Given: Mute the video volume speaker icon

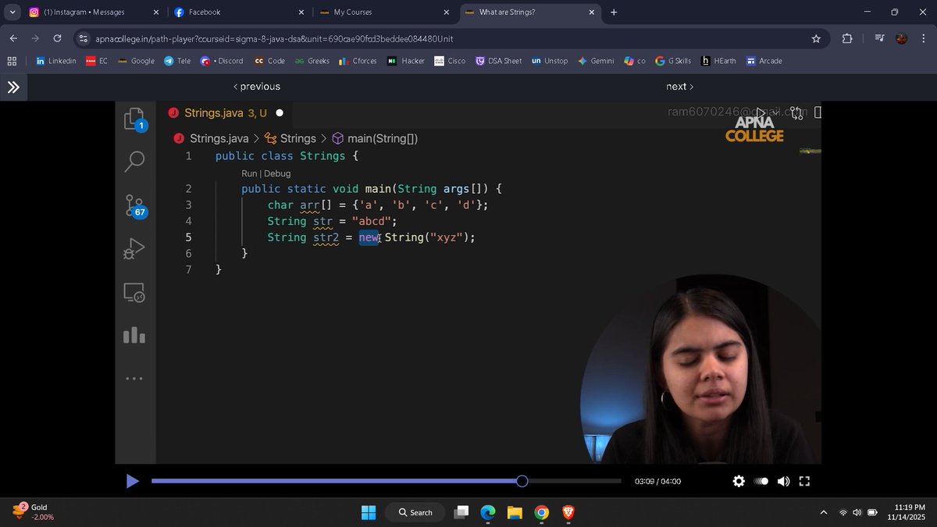Looking at the screenshot, I should [x=783, y=481].
